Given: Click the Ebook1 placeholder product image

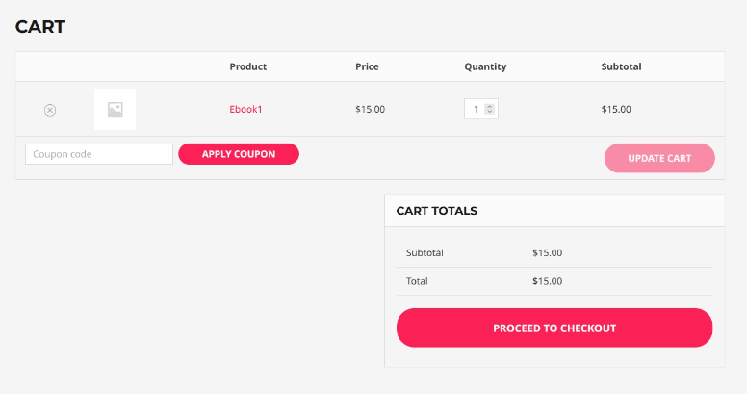Looking at the screenshot, I should (115, 109).
